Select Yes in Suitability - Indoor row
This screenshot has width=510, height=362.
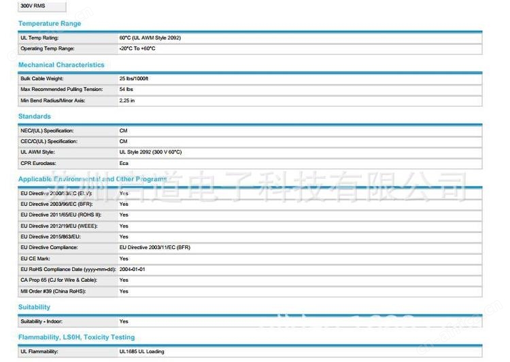[124, 321]
